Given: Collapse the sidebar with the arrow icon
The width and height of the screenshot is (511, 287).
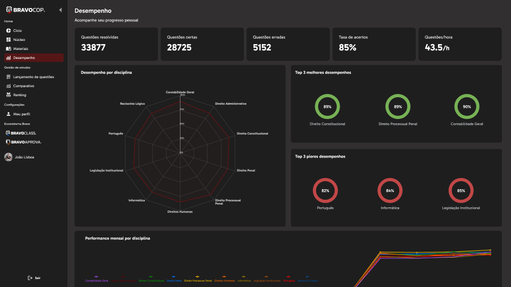Looking at the screenshot, I should pos(61,10).
